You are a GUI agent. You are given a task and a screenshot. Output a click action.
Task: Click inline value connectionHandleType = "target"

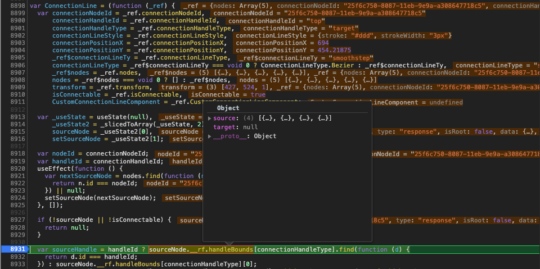tap(300, 28)
